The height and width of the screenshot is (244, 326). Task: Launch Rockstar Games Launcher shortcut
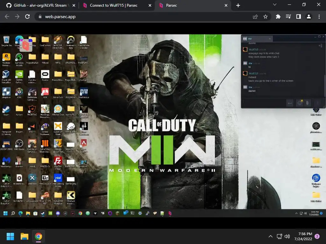click(x=6, y=60)
